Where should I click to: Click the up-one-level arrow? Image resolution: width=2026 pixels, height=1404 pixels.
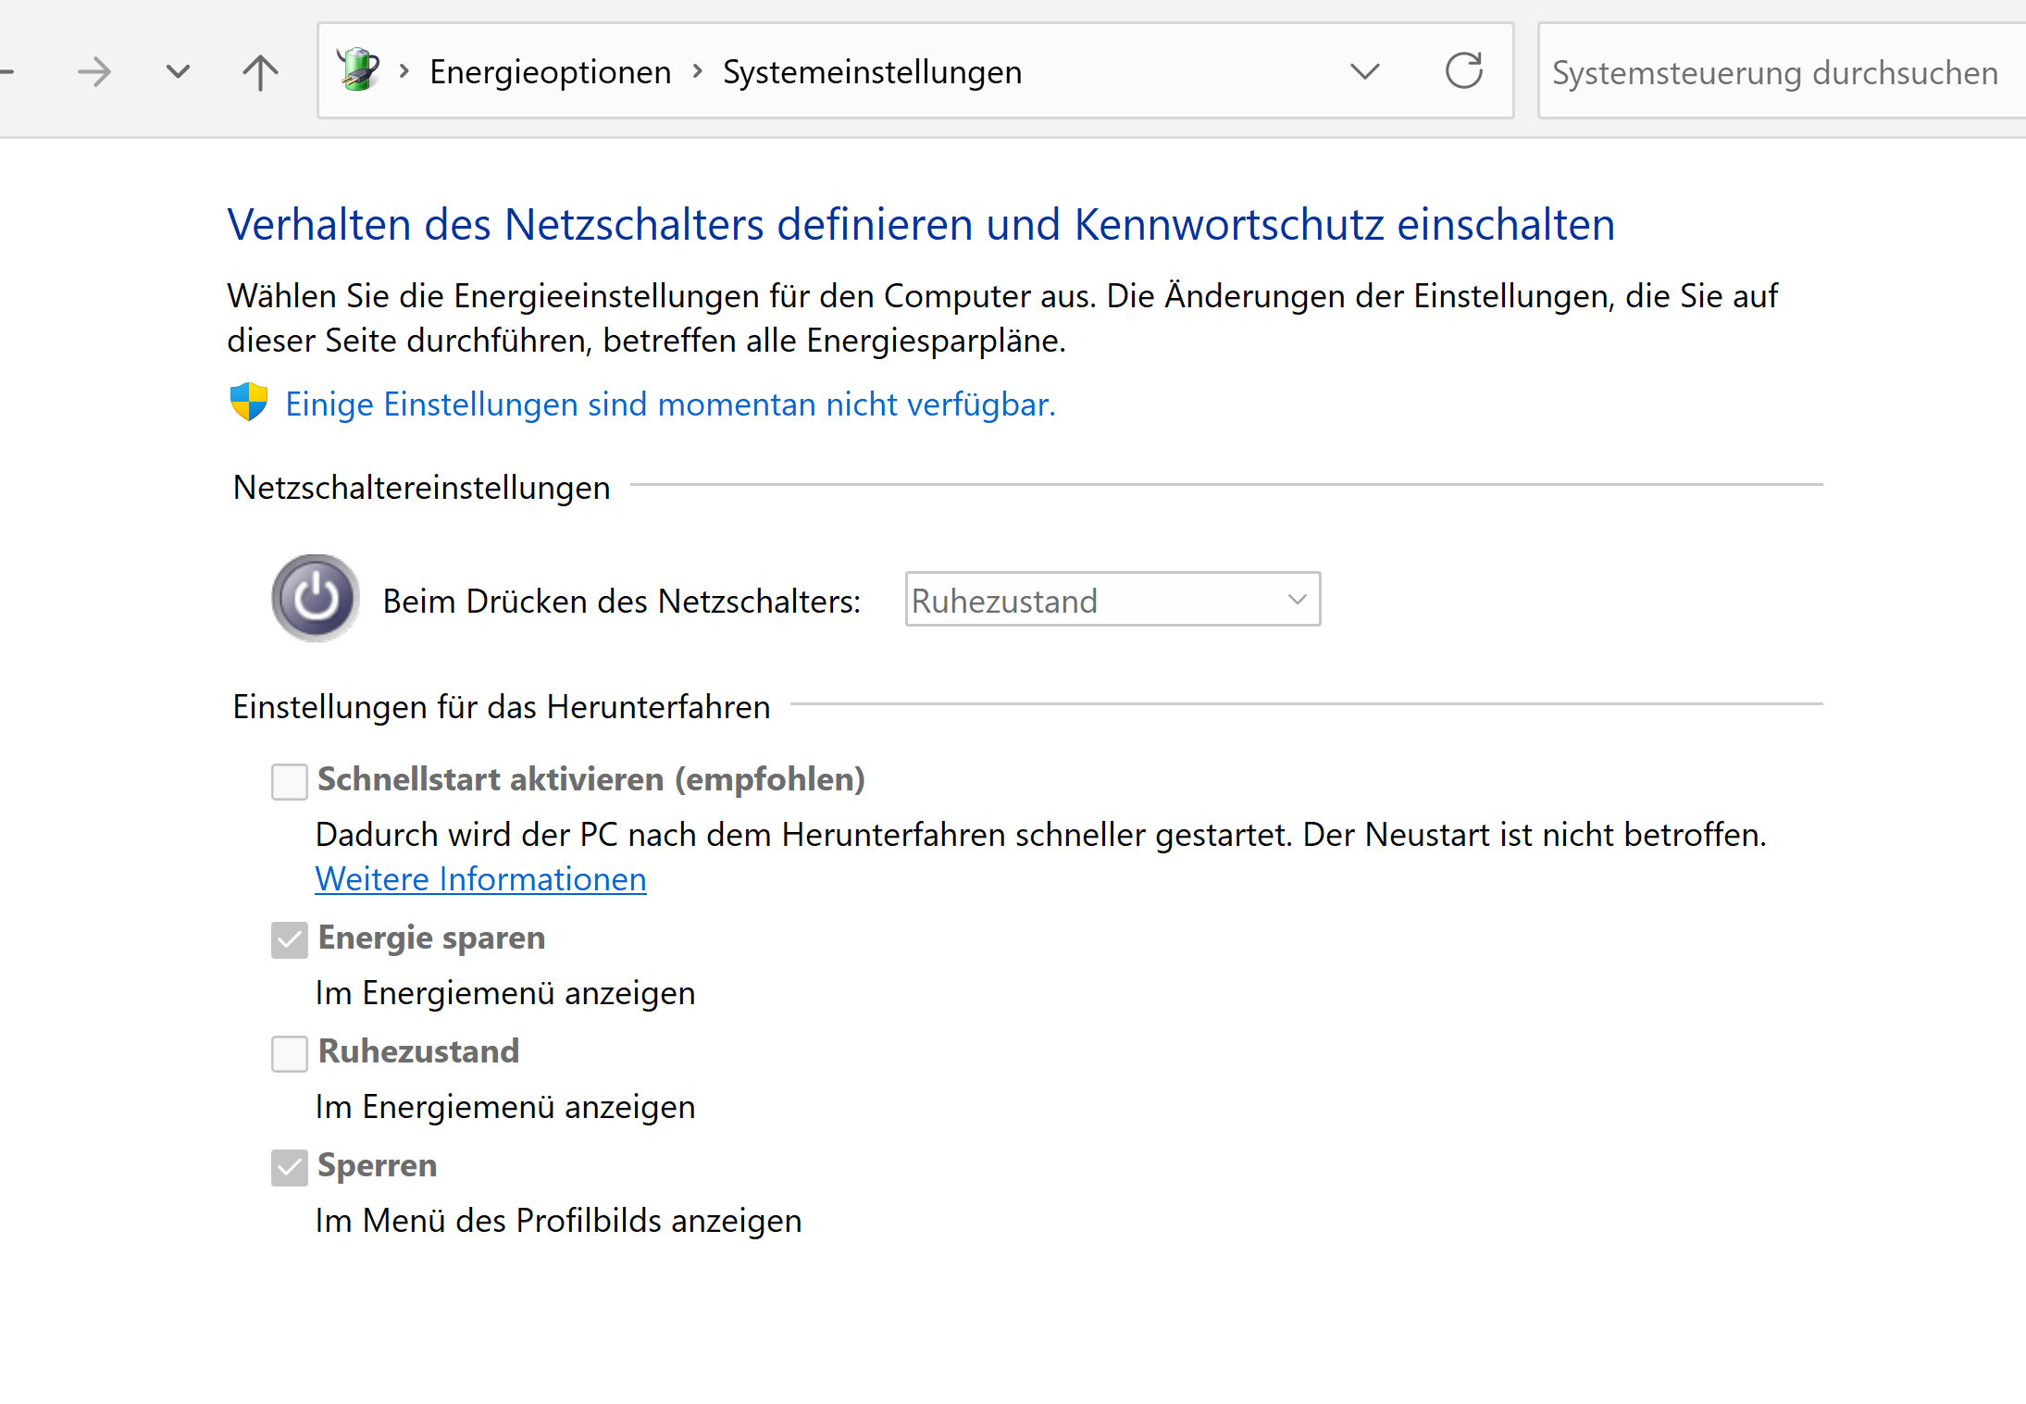[x=260, y=71]
